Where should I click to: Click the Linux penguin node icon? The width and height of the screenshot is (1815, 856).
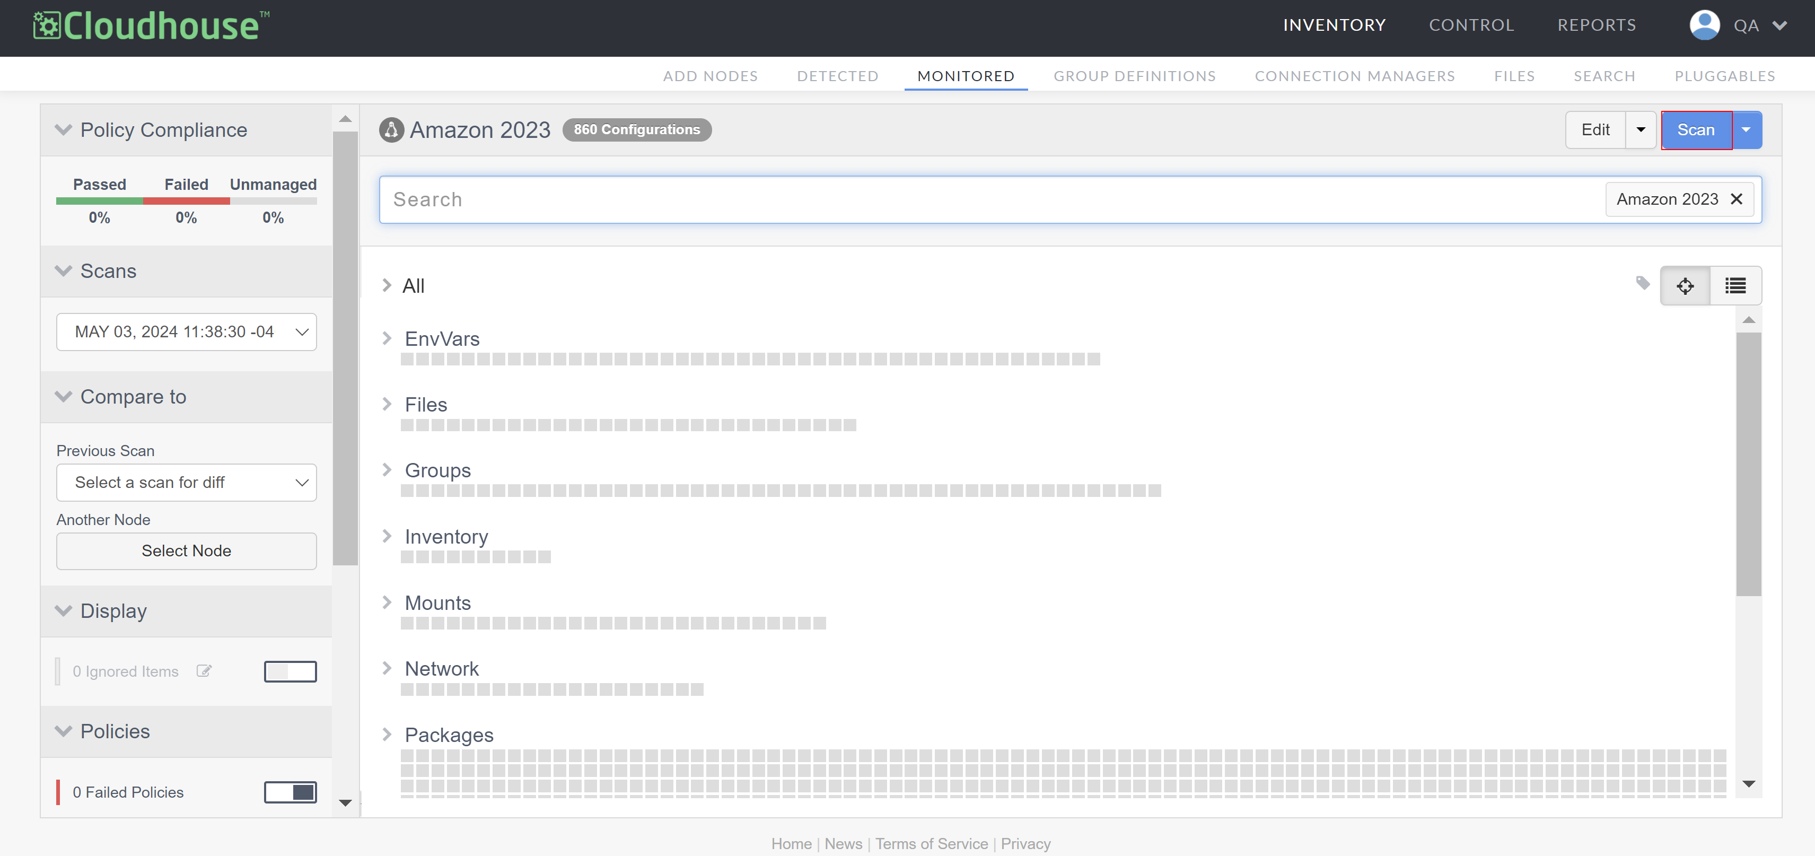coord(391,129)
